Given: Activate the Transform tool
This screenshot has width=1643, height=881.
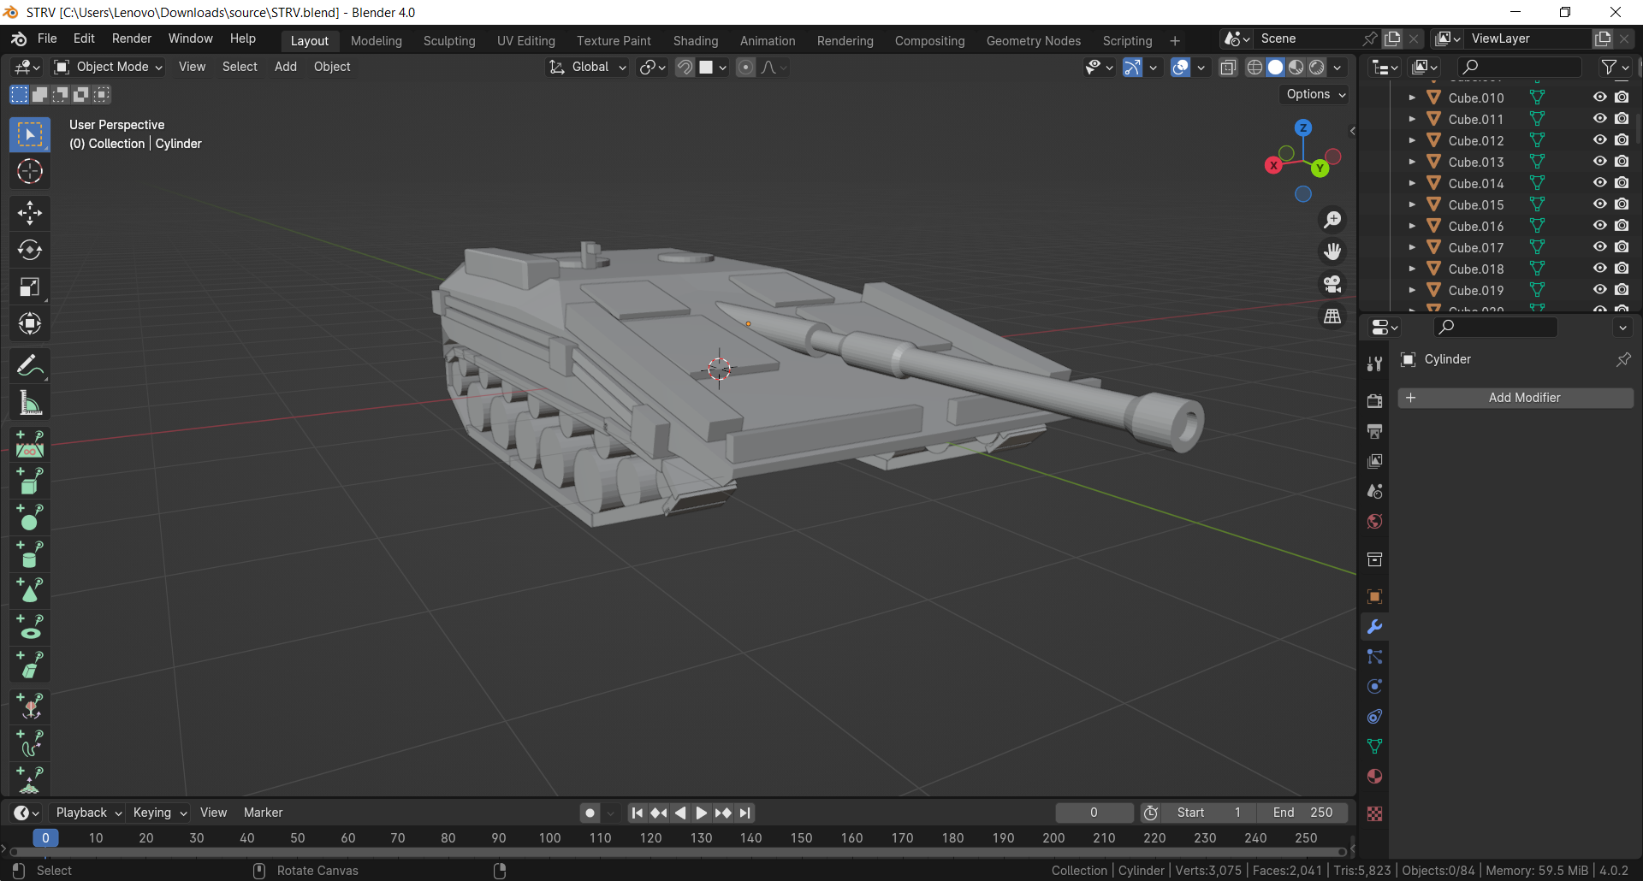Looking at the screenshot, I should tap(30, 323).
